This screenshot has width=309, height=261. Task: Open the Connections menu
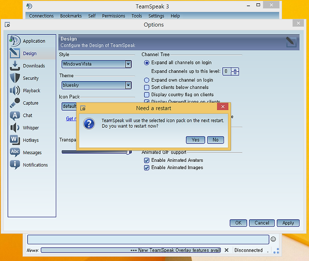click(41, 16)
